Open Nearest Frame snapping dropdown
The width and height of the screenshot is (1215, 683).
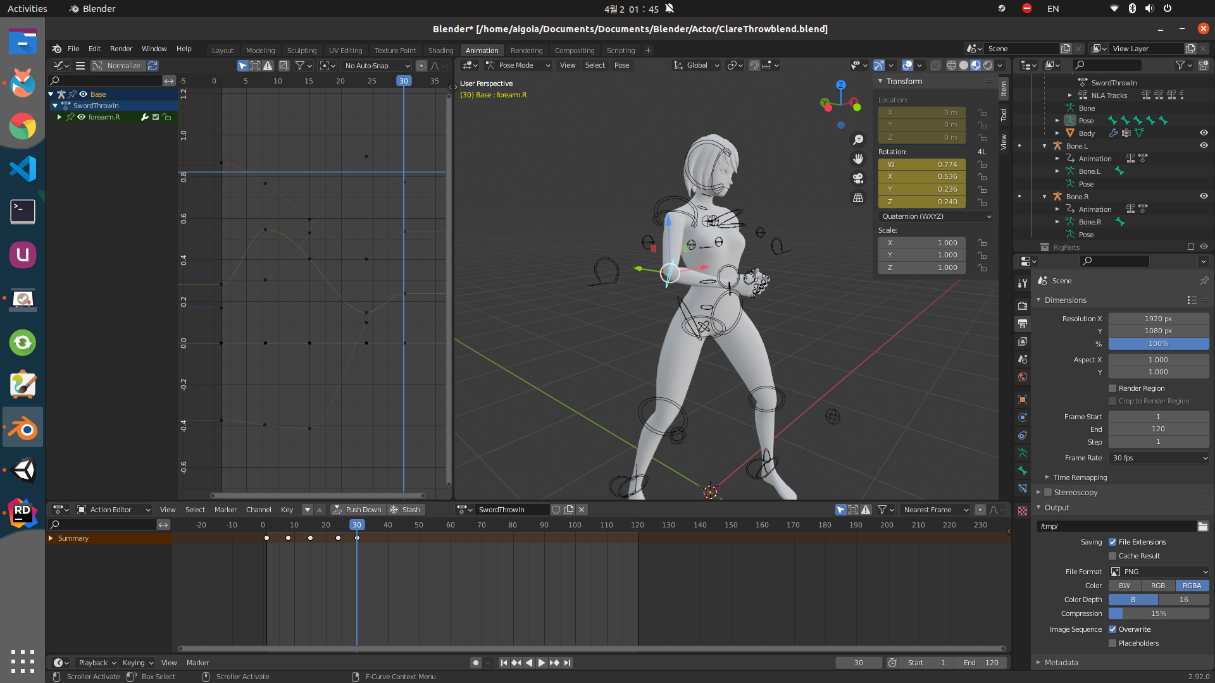935,510
